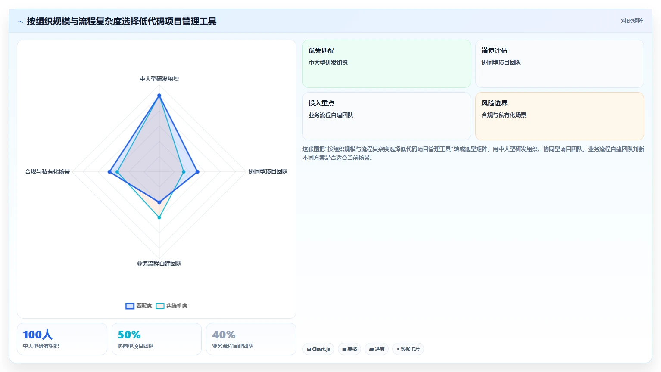Select the 进度 tag chip
Screen dimensions: 661x372
point(377,349)
